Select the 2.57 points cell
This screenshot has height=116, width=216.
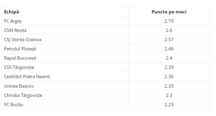[x=169, y=39]
